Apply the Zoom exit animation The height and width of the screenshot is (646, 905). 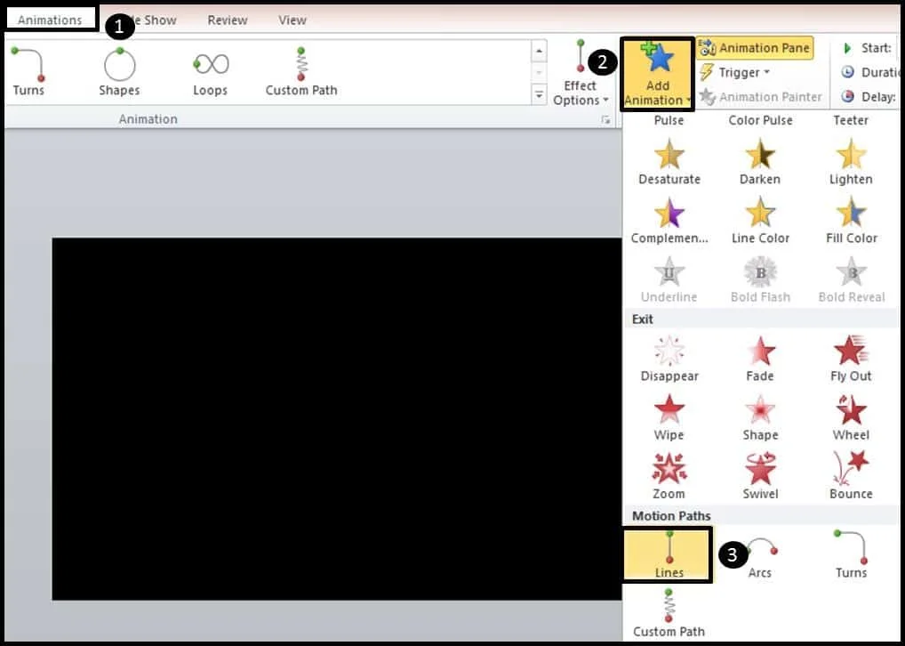tap(669, 477)
